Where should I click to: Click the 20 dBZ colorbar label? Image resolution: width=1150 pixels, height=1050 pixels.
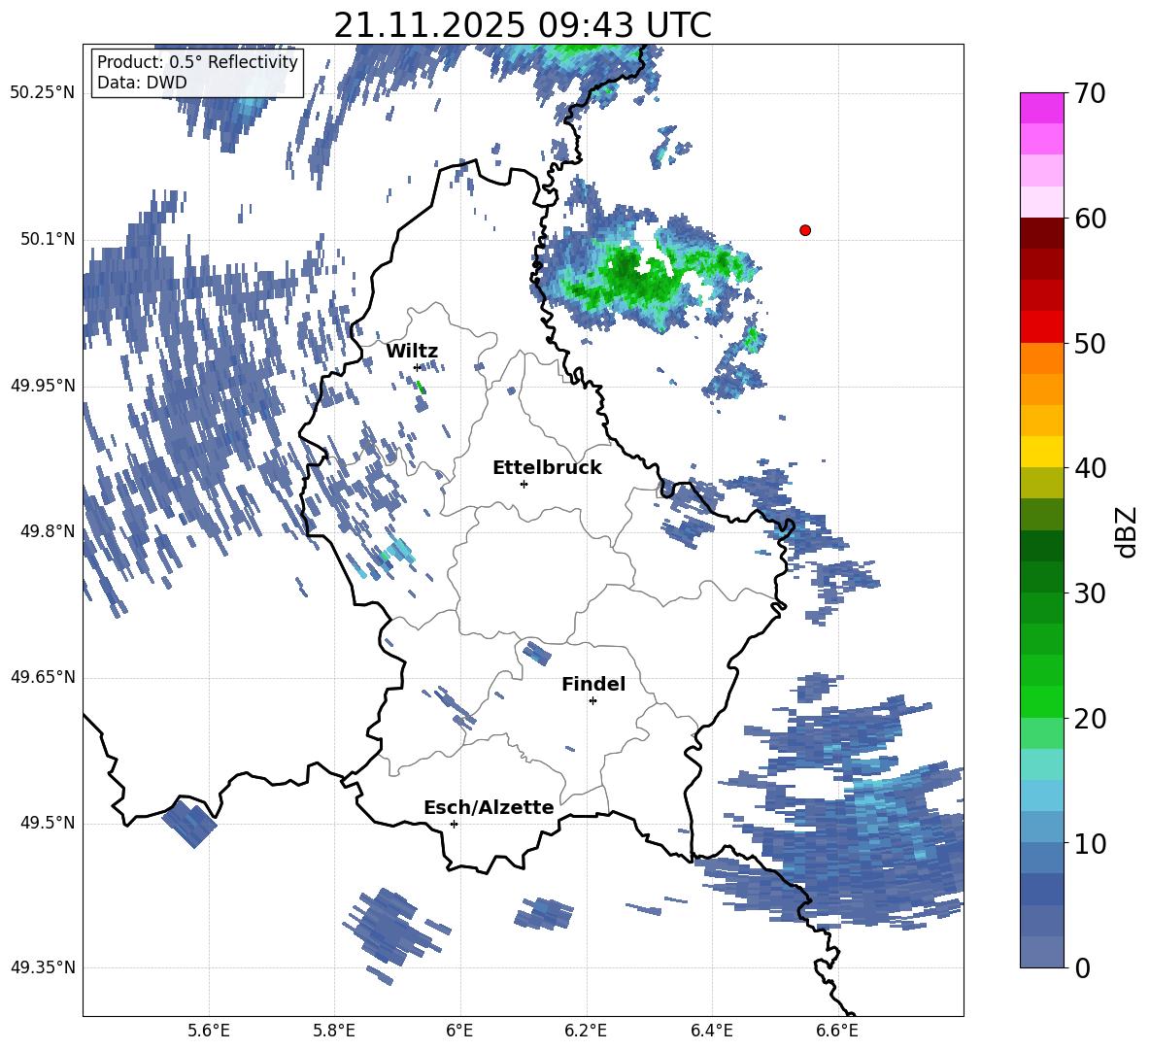point(1090,718)
